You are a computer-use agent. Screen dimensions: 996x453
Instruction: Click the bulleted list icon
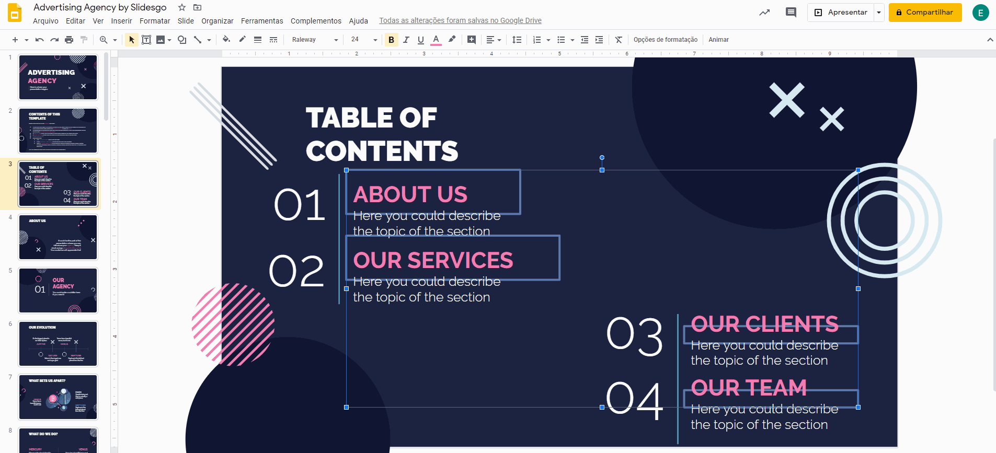click(x=561, y=40)
